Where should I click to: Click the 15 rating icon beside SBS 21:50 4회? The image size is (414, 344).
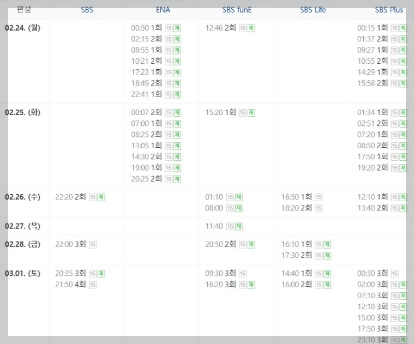pos(92,285)
